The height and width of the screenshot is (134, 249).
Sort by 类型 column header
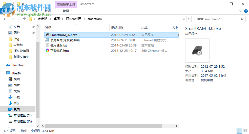(144, 27)
